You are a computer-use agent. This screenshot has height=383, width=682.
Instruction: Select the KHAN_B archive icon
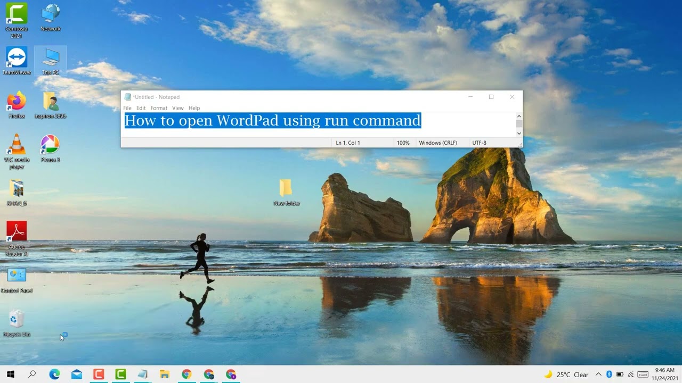pos(17,192)
